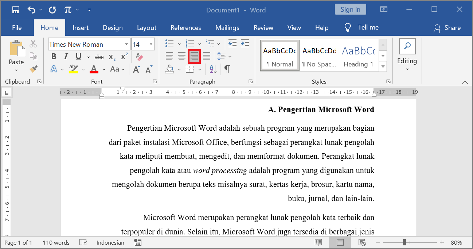Viewport: 473px width, 249px height.
Task: Switch to the Insert tab
Action: pyautogui.click(x=81, y=28)
